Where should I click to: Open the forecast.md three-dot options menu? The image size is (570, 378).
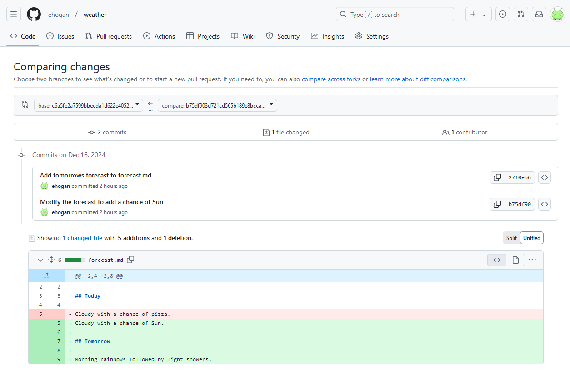coord(532,260)
